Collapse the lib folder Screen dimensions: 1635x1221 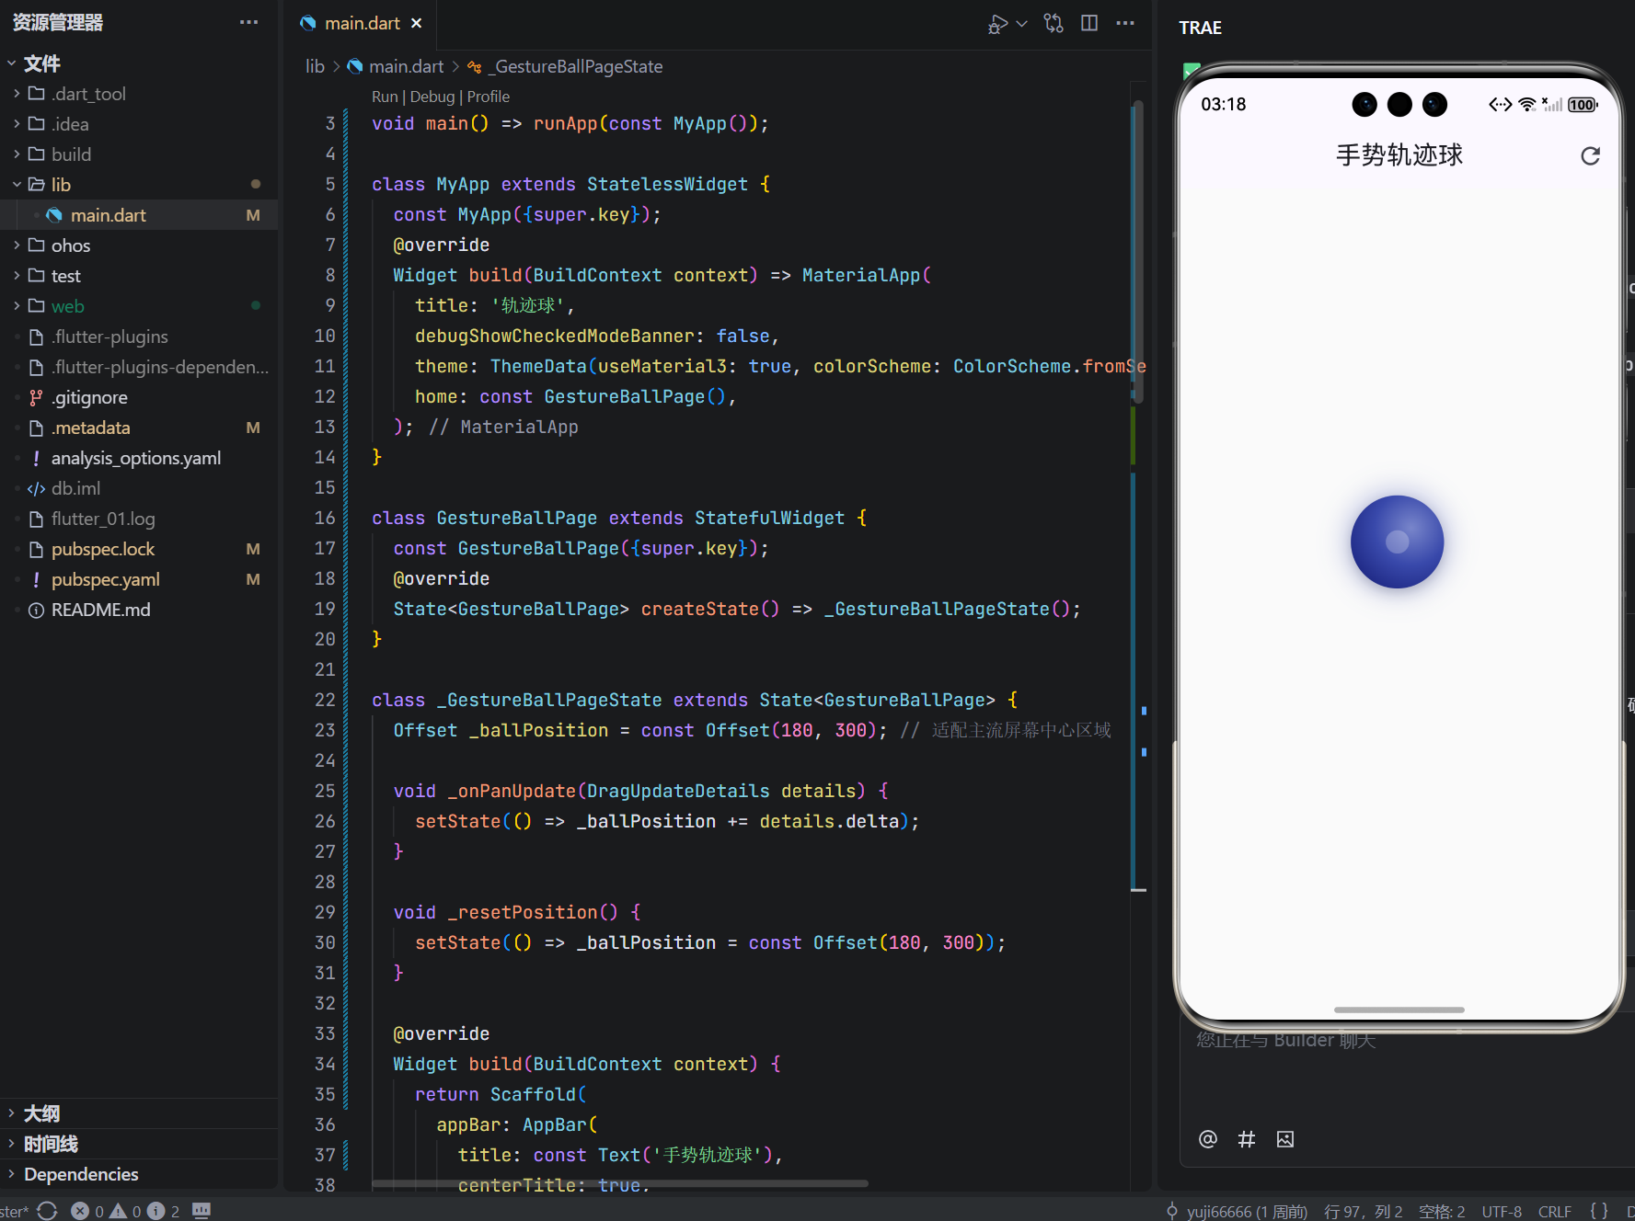[138, 185]
